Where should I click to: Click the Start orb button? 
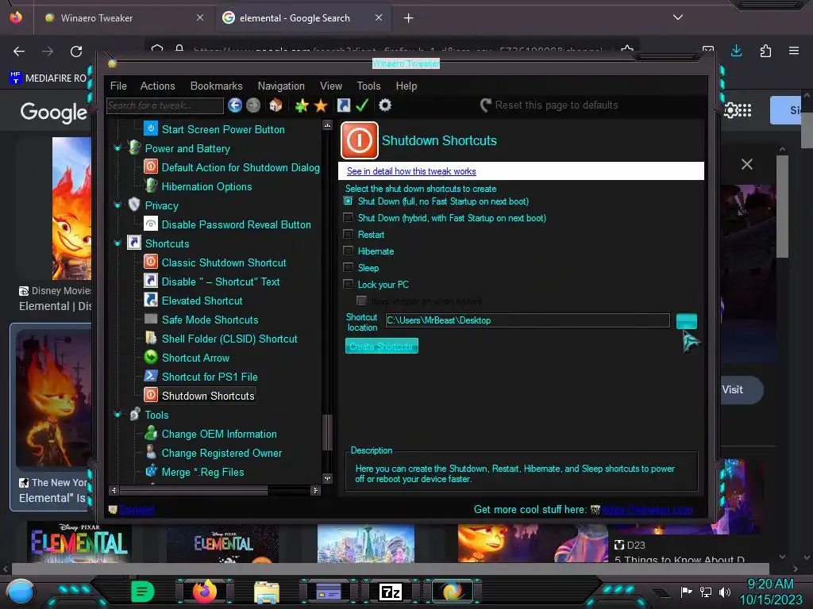click(21, 592)
